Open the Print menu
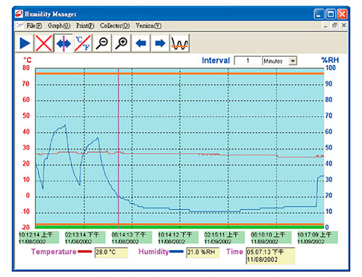The height and width of the screenshot is (277, 362). pyautogui.click(x=85, y=25)
